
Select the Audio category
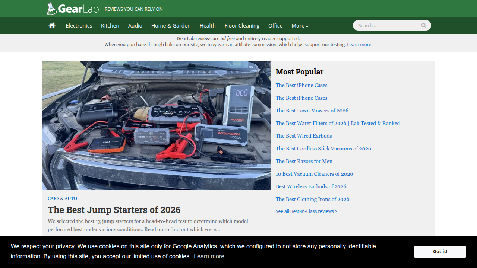[135, 26]
